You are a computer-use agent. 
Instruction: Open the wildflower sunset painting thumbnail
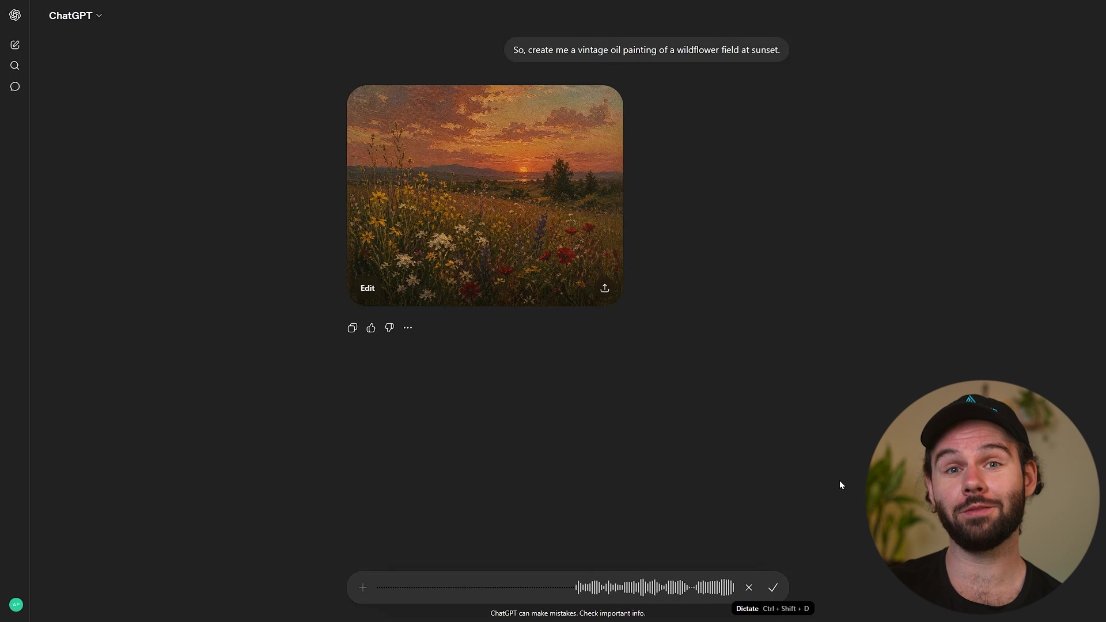(485, 196)
